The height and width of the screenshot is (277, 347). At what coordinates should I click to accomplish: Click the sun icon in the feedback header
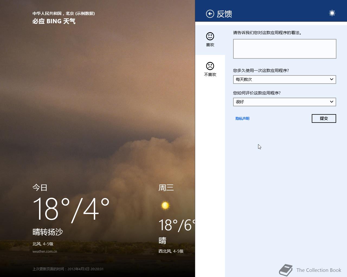click(x=332, y=13)
